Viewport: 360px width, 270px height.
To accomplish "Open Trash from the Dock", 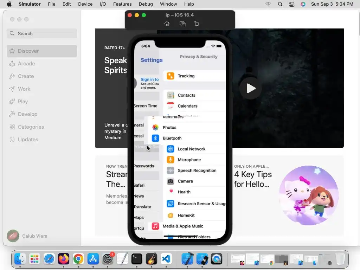I will point(340,259).
